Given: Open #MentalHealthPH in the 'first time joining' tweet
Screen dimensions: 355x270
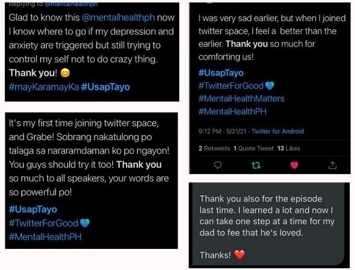Looking at the screenshot, I should [x=45, y=237].
